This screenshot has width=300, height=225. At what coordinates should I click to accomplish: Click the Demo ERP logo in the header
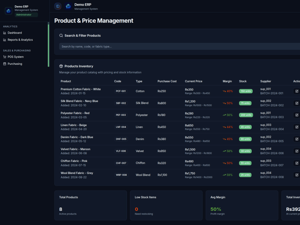click(68, 6)
